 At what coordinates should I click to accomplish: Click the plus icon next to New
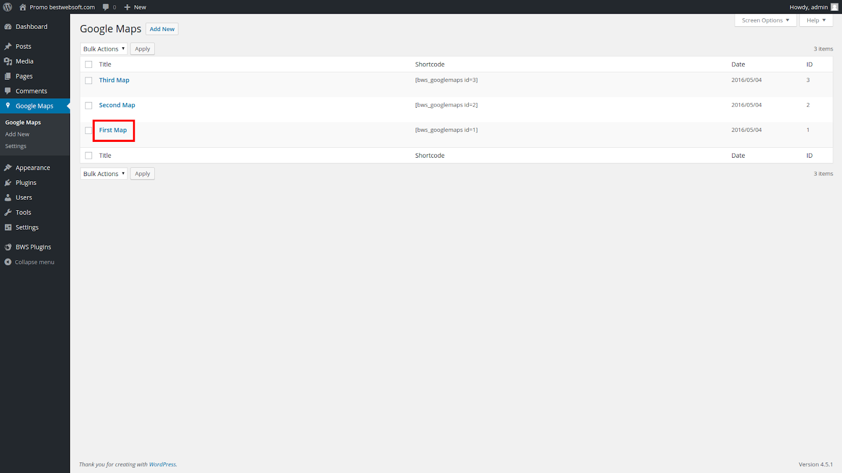pyautogui.click(x=127, y=7)
